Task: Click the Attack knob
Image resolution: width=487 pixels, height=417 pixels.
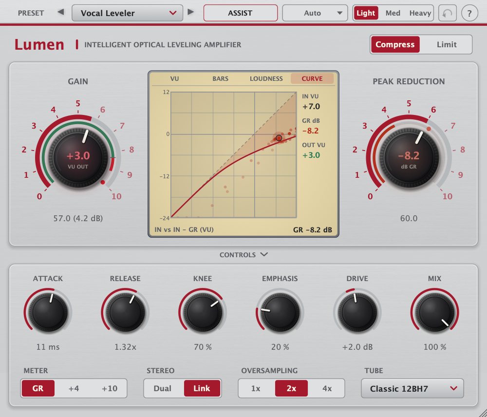Action: click(x=48, y=311)
